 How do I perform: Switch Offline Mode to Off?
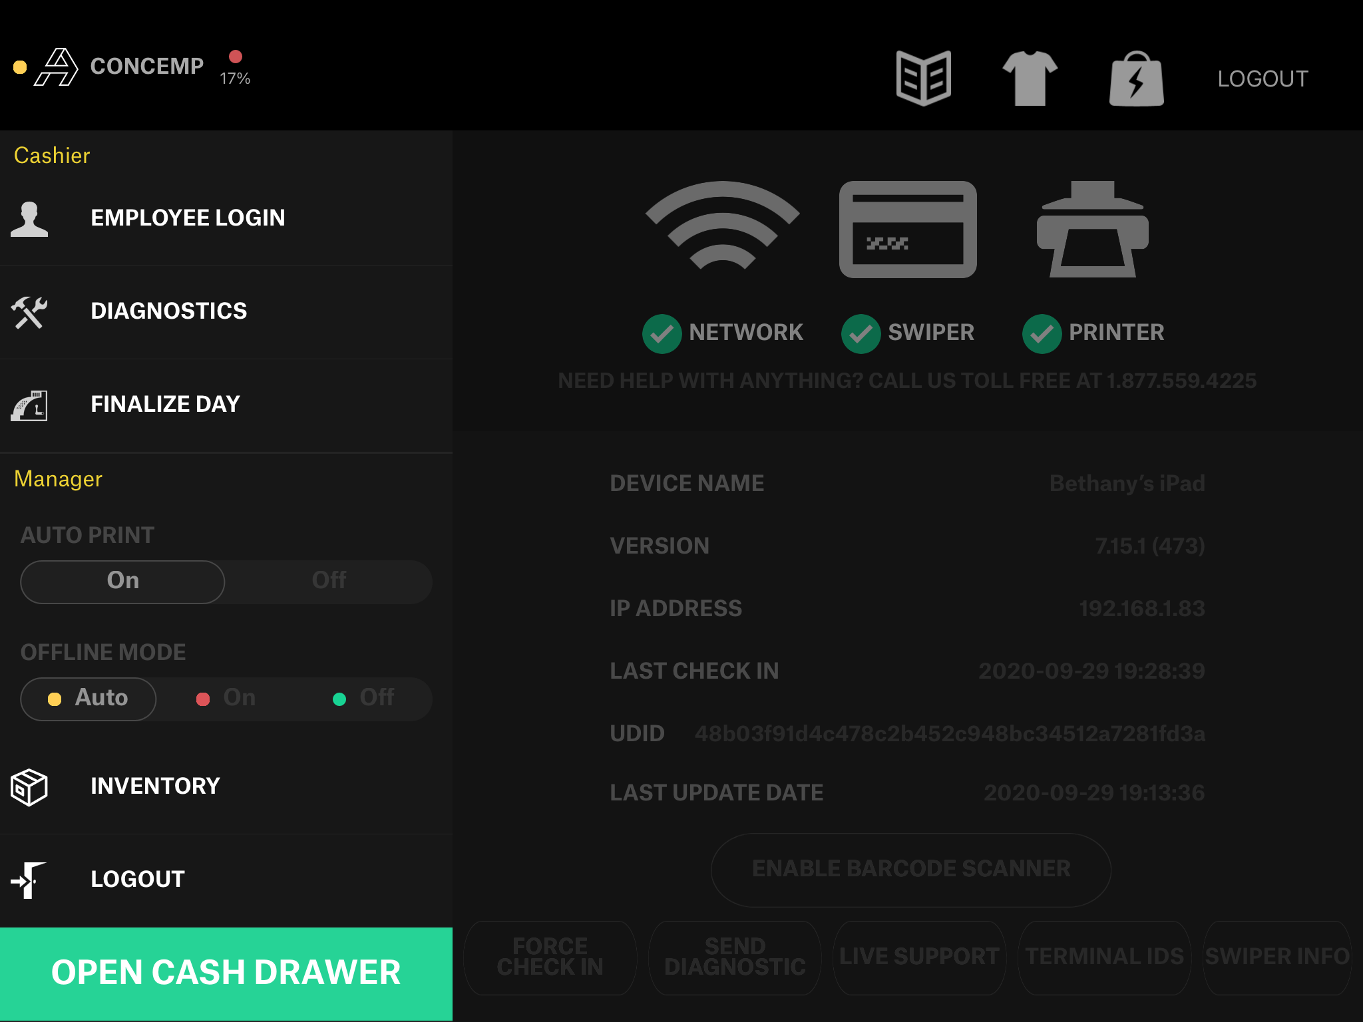[x=364, y=698]
